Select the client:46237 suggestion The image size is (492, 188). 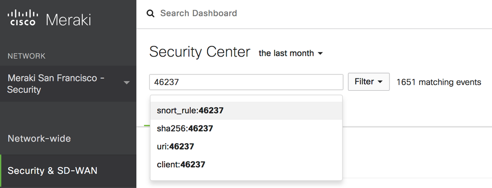pos(246,164)
